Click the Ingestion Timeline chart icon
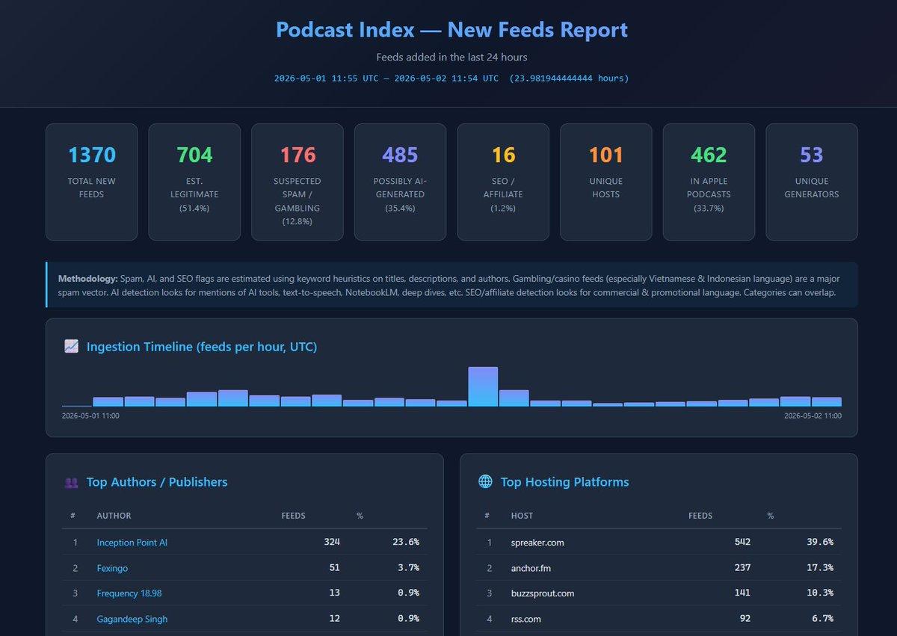This screenshot has height=636, width=897. (x=72, y=347)
